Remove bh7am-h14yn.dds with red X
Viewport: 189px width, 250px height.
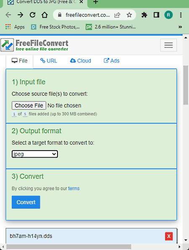pyautogui.click(x=169, y=236)
